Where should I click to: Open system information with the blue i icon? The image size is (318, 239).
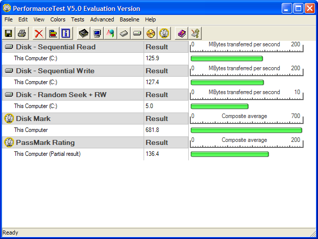tap(66, 33)
